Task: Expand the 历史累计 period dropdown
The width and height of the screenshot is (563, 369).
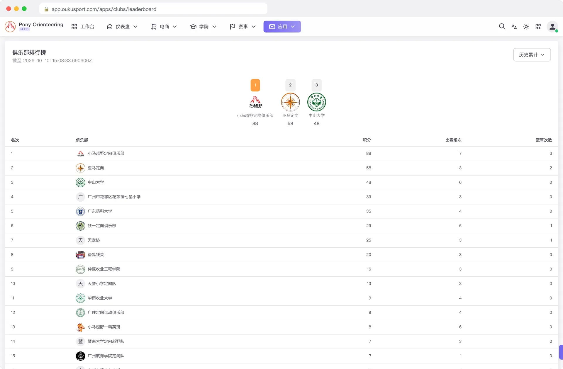Action: (532, 55)
